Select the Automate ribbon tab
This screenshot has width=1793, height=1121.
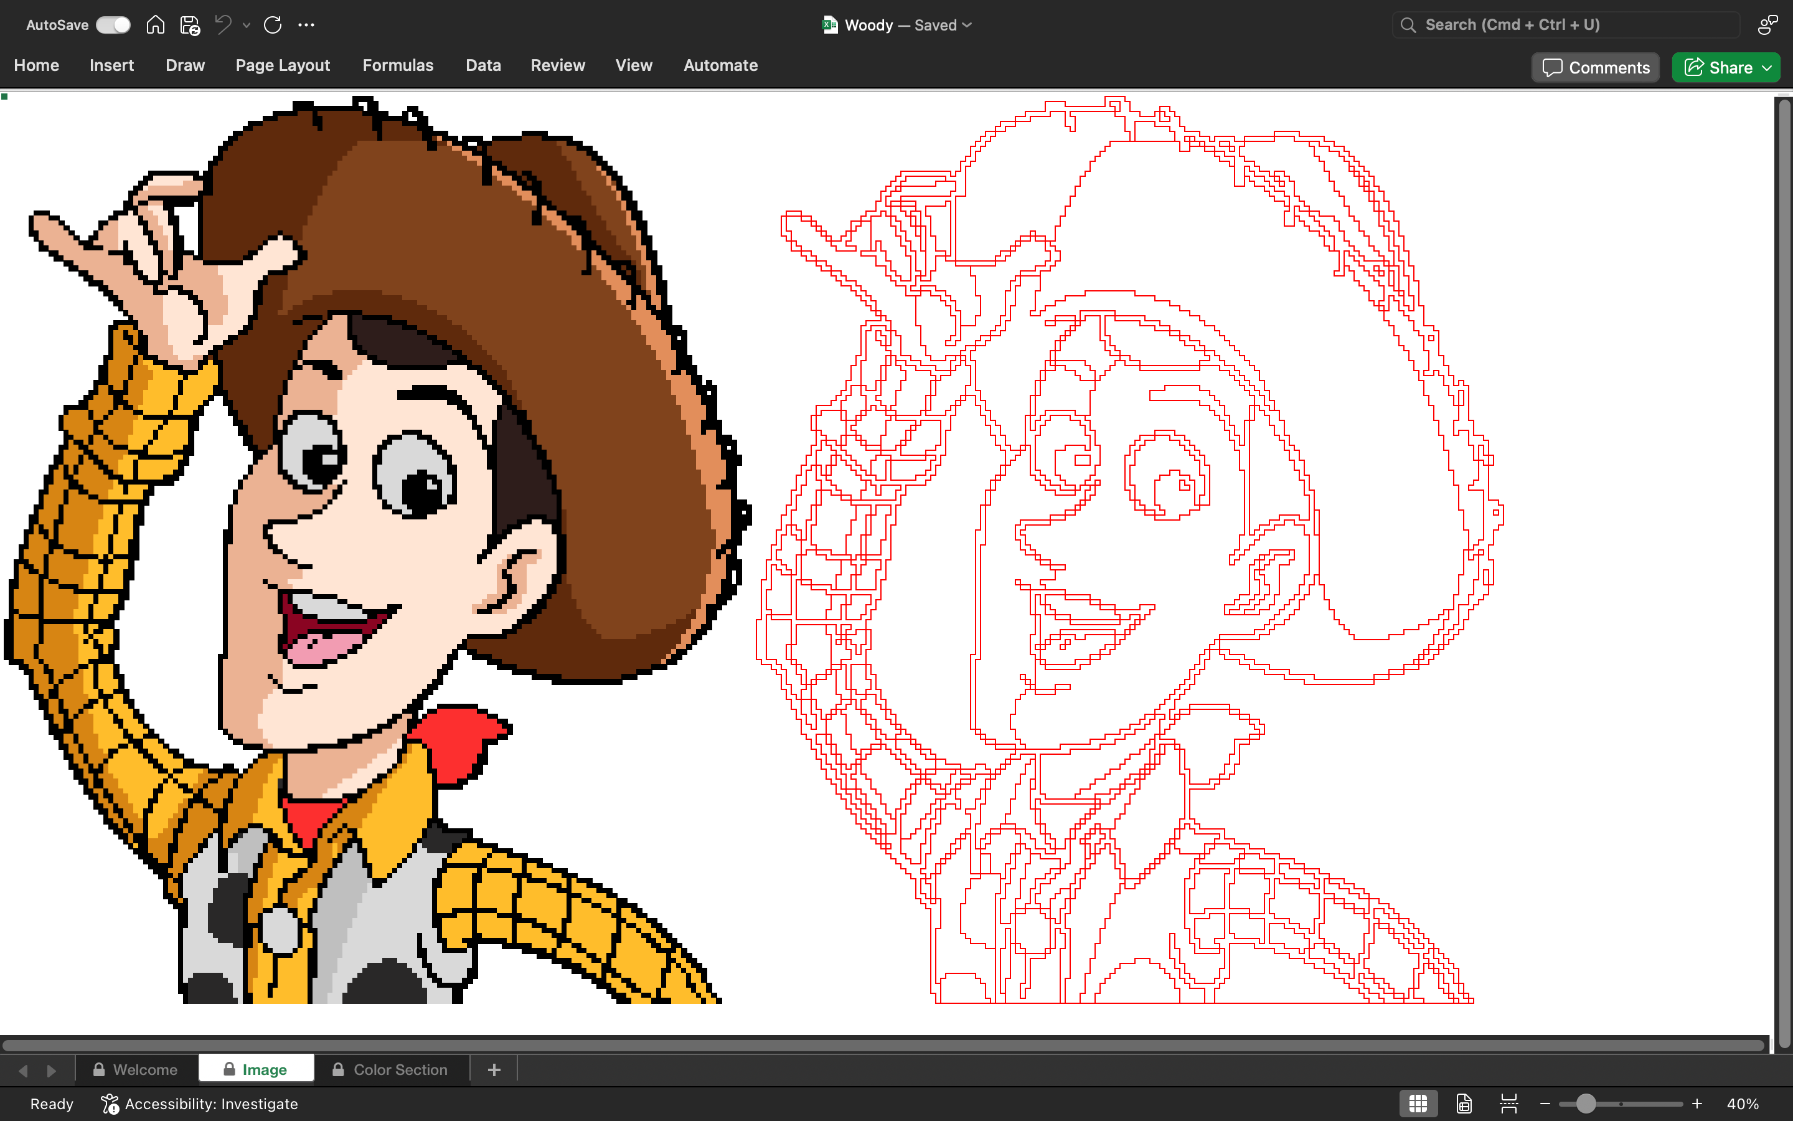pyautogui.click(x=720, y=65)
